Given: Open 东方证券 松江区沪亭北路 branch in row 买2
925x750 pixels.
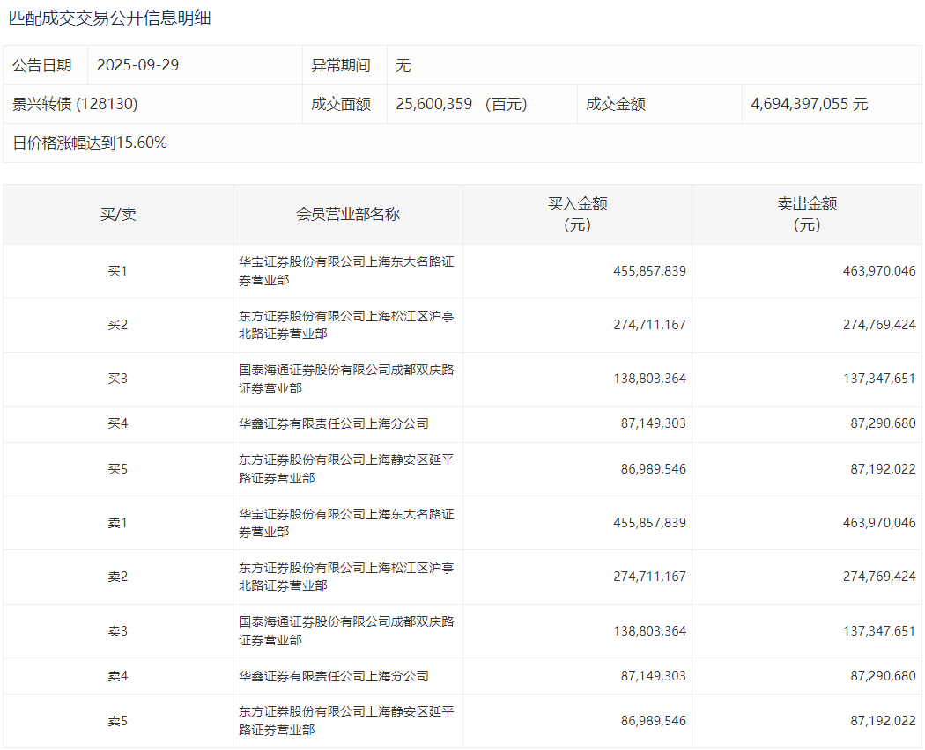Looking at the screenshot, I should (x=346, y=325).
